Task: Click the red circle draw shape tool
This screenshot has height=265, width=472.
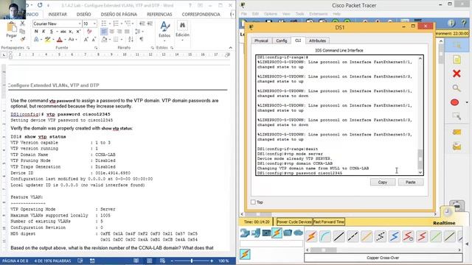Action: (x=455, y=102)
